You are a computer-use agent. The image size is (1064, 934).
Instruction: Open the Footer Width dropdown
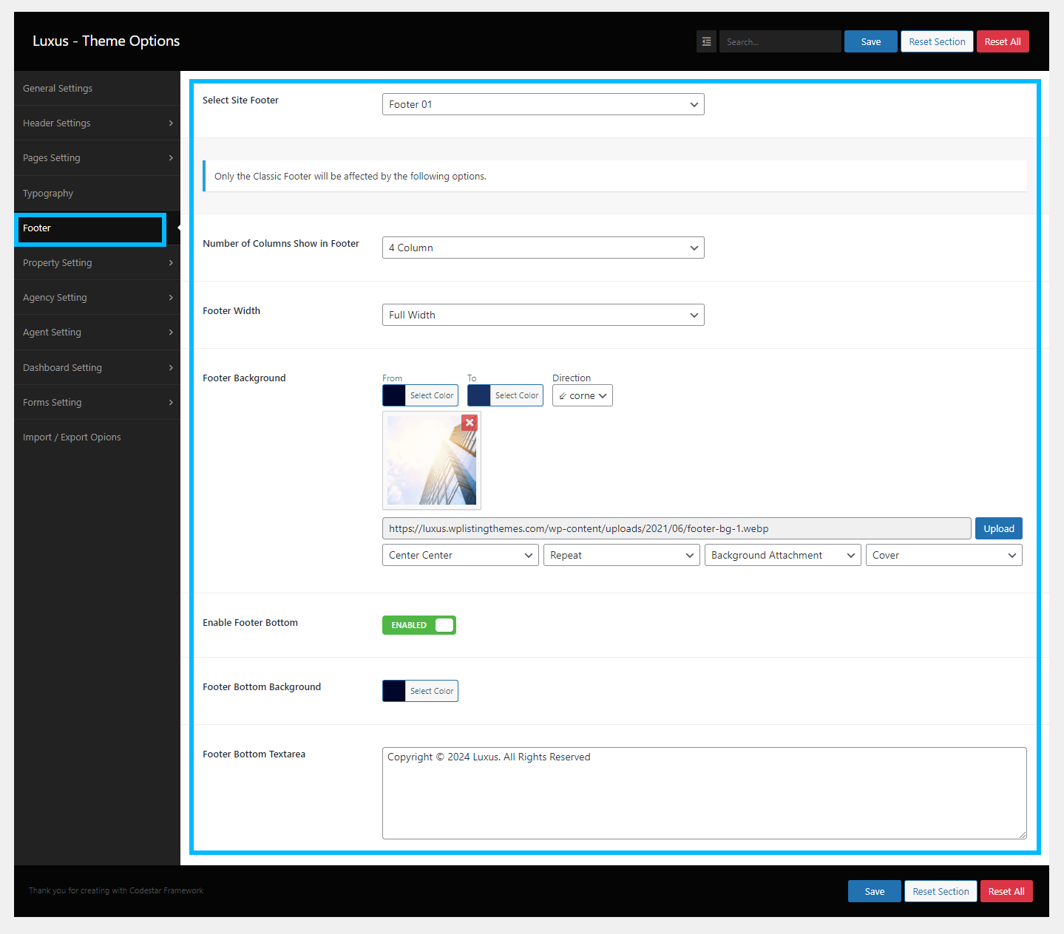pos(543,315)
